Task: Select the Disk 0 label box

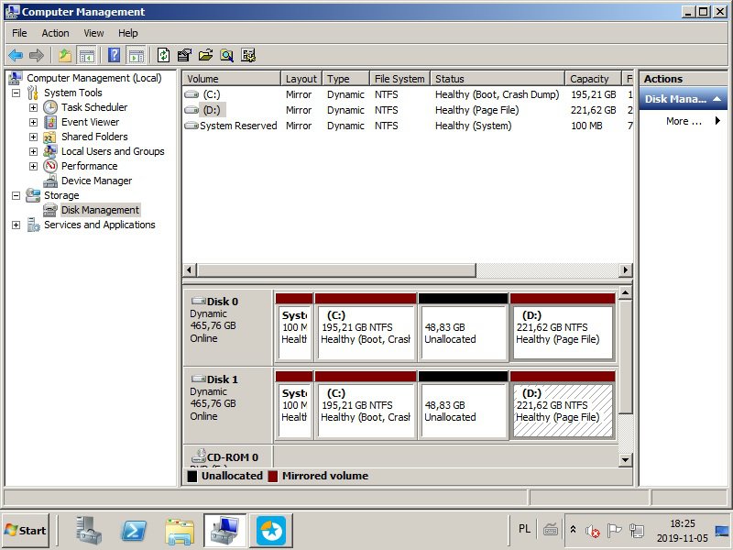Action: click(227, 328)
